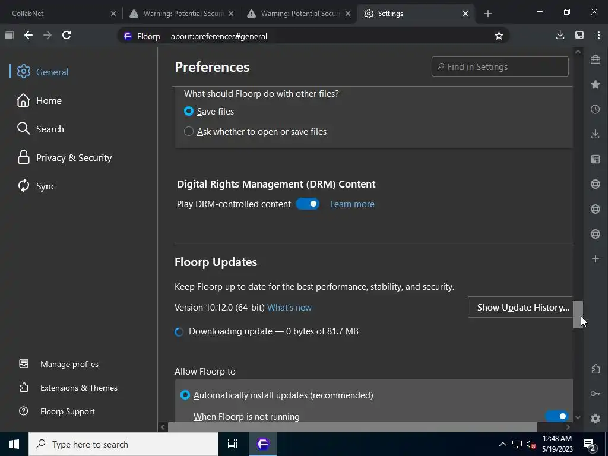
Task: Bookmark this page with the star icon
Action: [499, 36]
